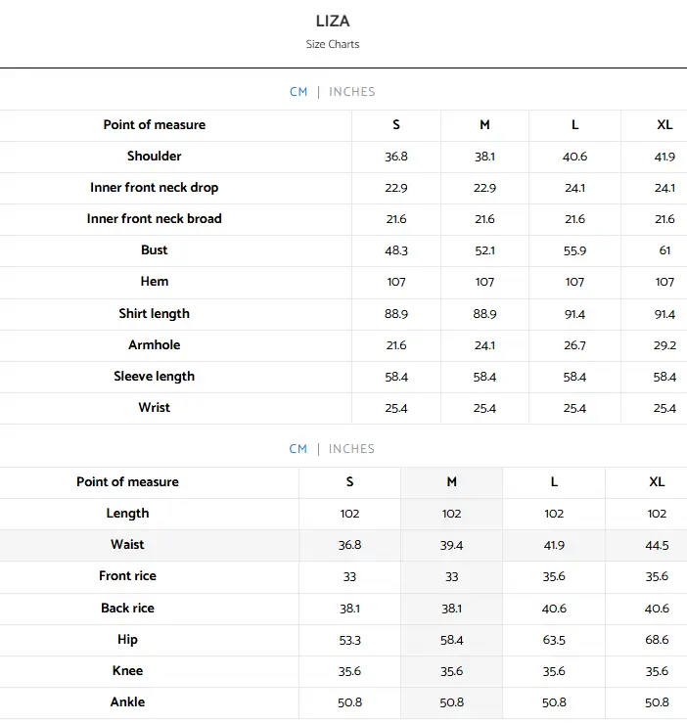
Task: Select the Inner front neck drop row label
Action: (x=155, y=188)
